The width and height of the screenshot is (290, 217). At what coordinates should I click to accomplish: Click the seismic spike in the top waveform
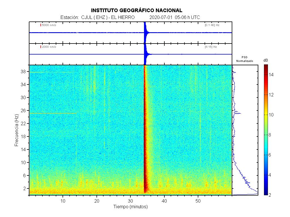[145, 32]
